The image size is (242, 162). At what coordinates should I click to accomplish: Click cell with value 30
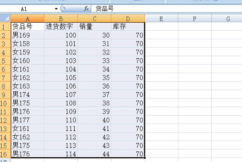point(94,35)
